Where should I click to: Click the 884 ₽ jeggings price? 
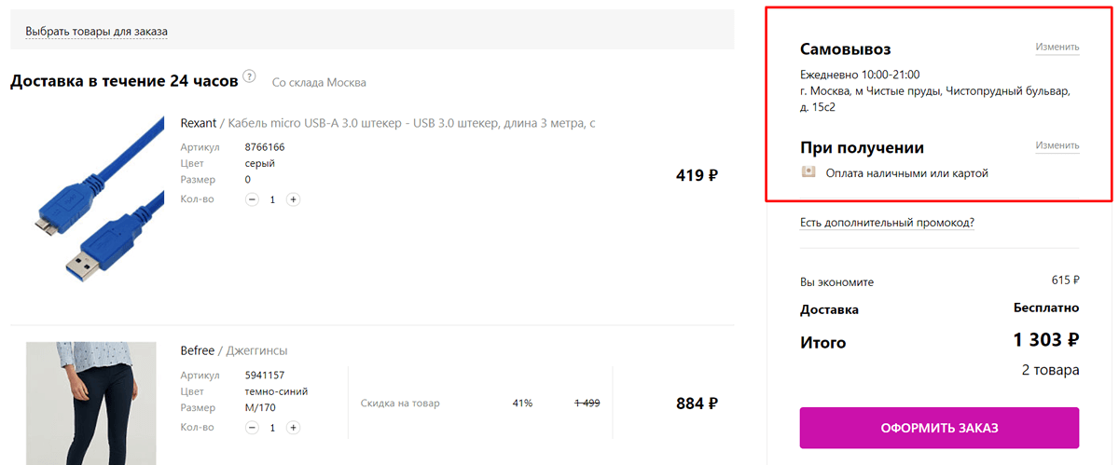tap(697, 403)
